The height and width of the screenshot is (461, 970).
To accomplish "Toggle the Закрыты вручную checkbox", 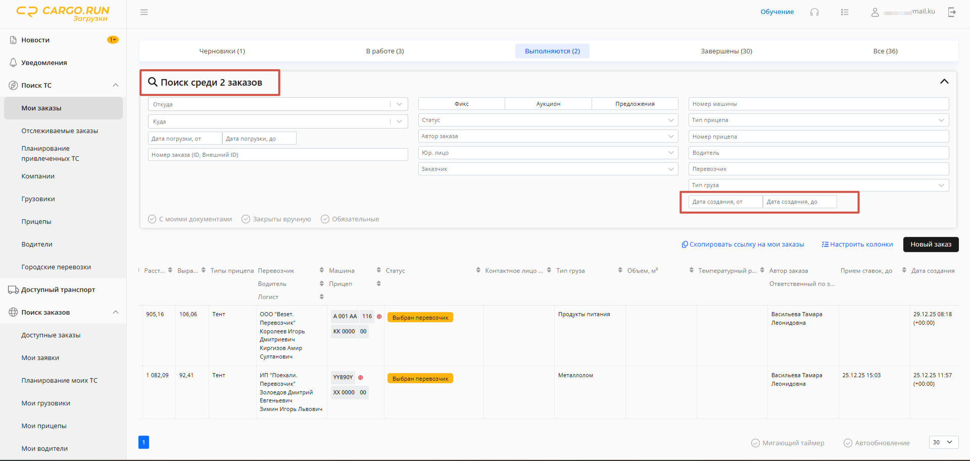I will [x=246, y=219].
